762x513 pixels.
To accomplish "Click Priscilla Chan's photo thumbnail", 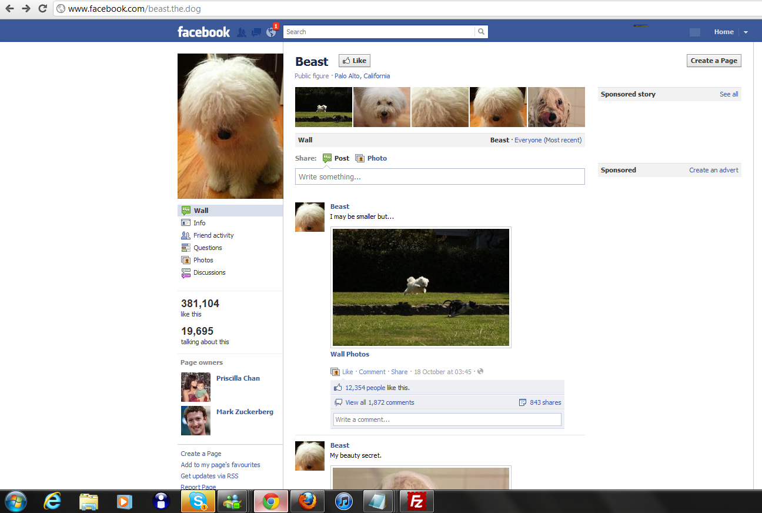I will coord(196,387).
